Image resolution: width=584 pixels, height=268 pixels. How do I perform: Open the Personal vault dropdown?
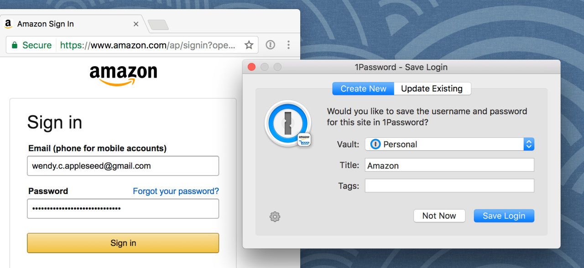click(x=528, y=144)
